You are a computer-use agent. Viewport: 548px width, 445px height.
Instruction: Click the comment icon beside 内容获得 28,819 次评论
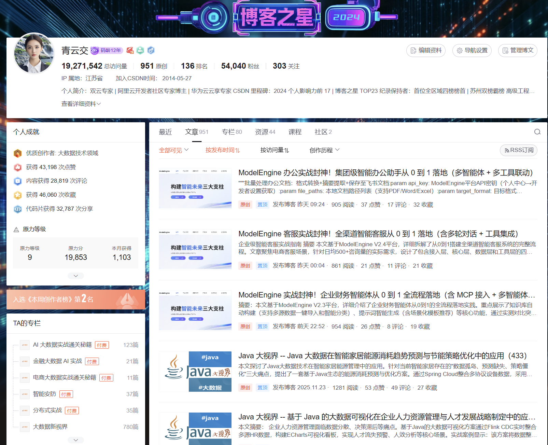click(18, 181)
